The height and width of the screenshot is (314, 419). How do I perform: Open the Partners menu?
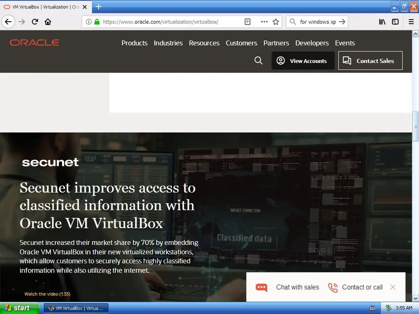point(276,43)
